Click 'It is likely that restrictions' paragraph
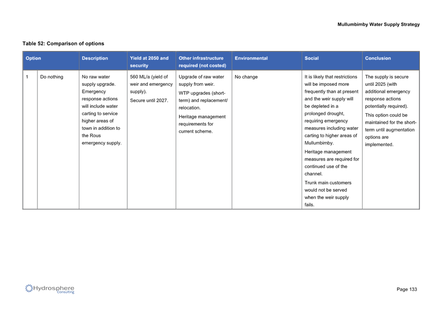 (331, 110)
